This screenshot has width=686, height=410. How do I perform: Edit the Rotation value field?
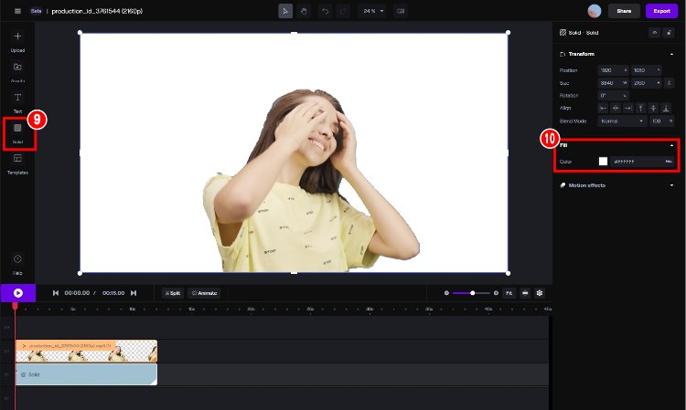coord(614,95)
